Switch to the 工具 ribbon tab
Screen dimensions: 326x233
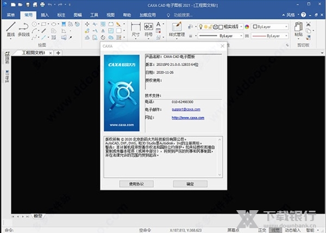[x=94, y=15]
